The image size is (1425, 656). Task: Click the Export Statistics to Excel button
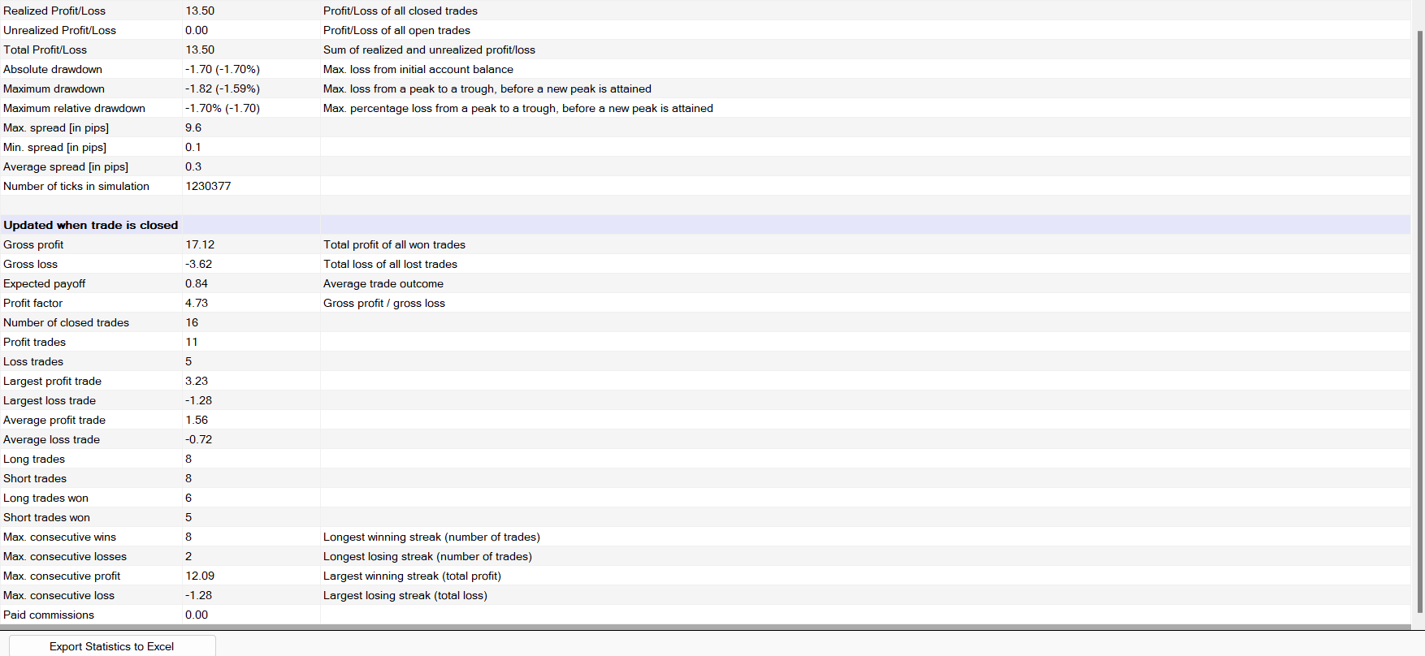pyautogui.click(x=112, y=646)
